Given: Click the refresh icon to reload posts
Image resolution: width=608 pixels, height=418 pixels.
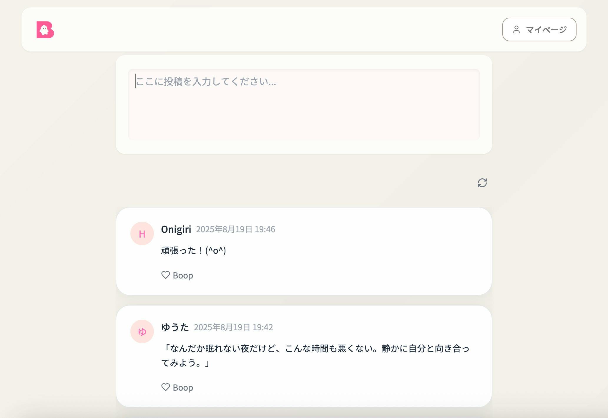Looking at the screenshot, I should (482, 183).
